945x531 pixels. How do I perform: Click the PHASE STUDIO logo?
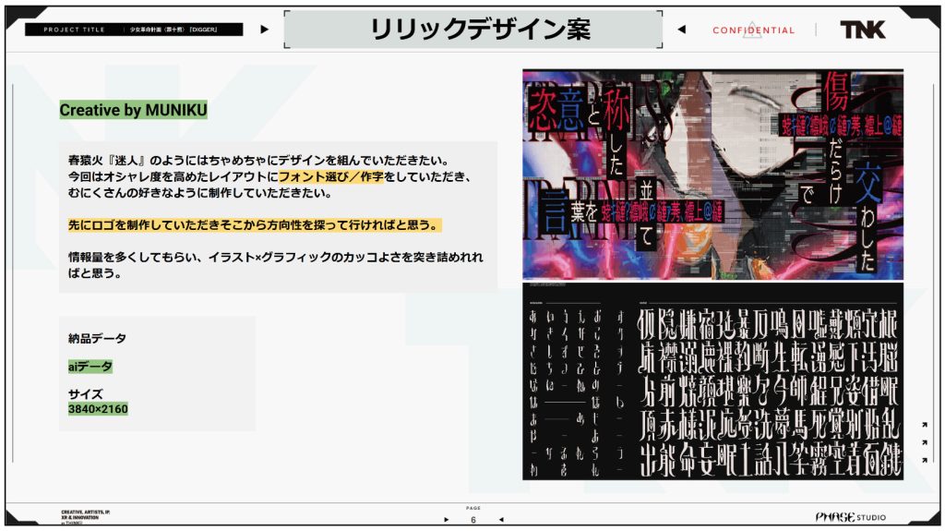tap(850, 517)
